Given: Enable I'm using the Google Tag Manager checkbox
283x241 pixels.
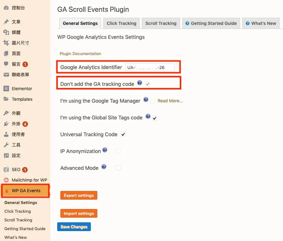Looking at the screenshot, I should click(x=152, y=101).
